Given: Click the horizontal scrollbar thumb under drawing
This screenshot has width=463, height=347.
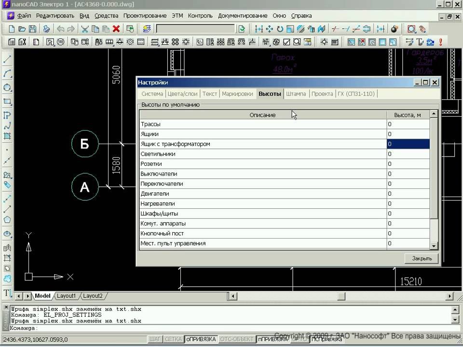Looking at the screenshot, I should [x=341, y=295].
